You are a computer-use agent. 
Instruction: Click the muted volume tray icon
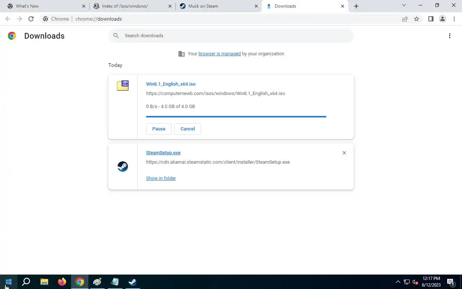(x=415, y=282)
